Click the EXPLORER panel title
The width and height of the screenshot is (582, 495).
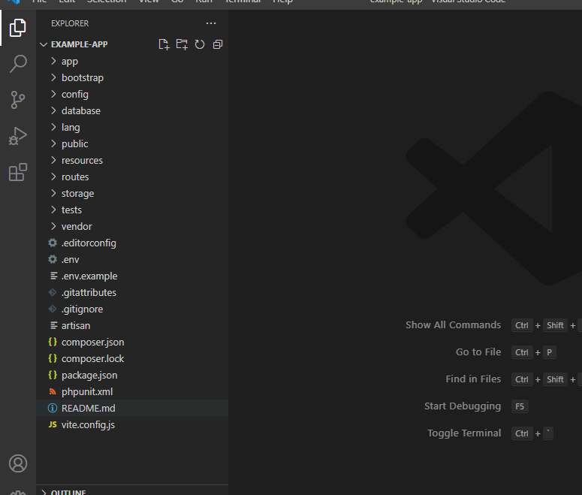pyautogui.click(x=70, y=23)
